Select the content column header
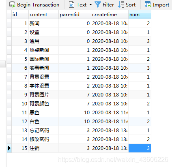 click(43, 15)
